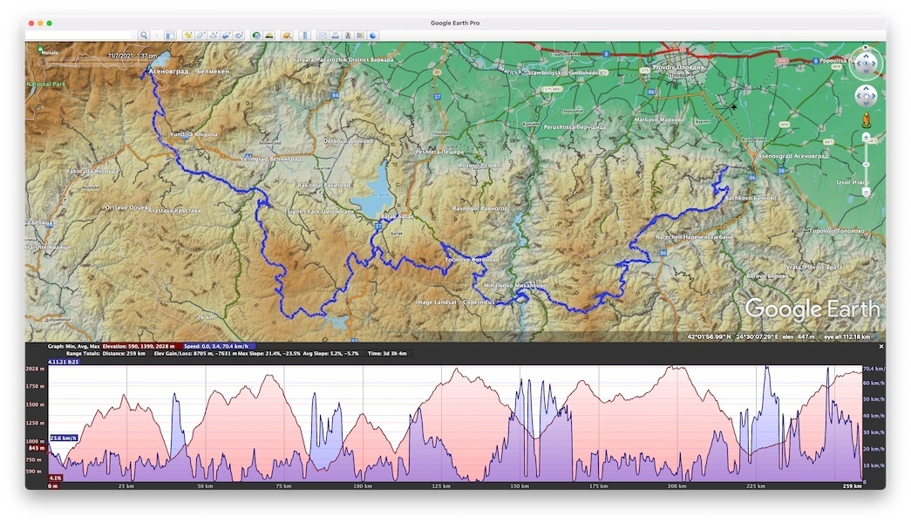Click Move down arrow on hand joystick

(866, 104)
